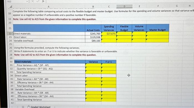194x108 pixels.
Task: Click the 'Direct labor:' label in row 23
Action: (x=20, y=37)
